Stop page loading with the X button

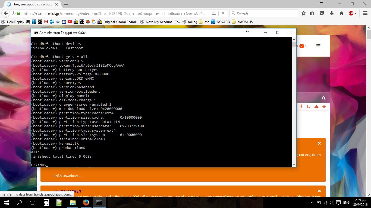[x=223, y=14]
